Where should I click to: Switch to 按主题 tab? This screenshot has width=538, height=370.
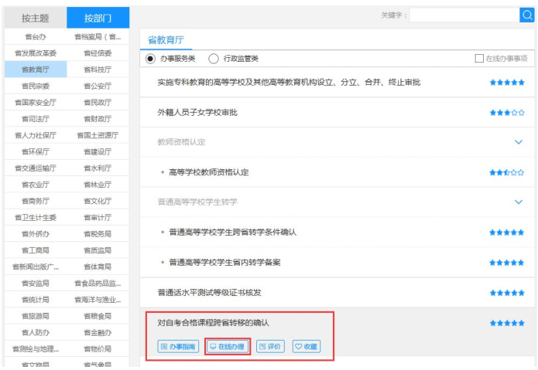(34, 17)
